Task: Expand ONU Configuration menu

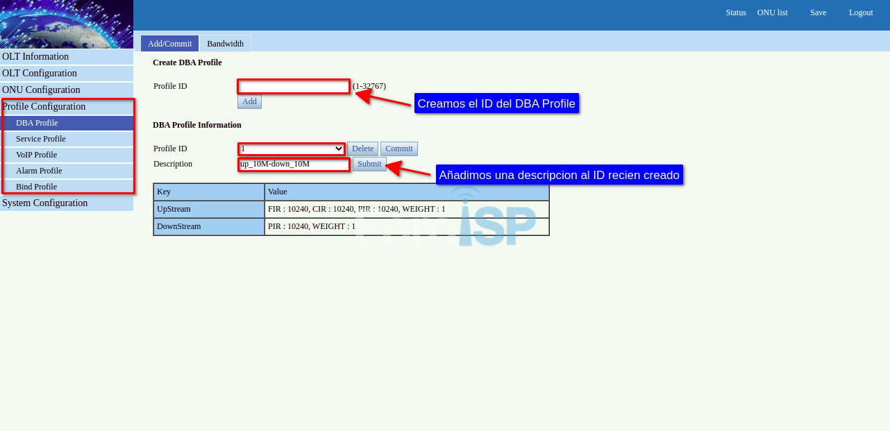Action: [41, 90]
